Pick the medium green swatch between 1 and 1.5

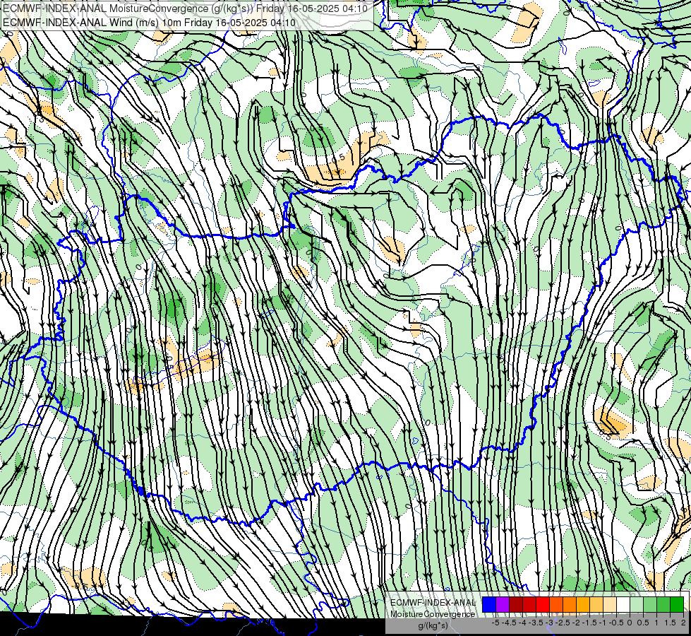click(663, 605)
